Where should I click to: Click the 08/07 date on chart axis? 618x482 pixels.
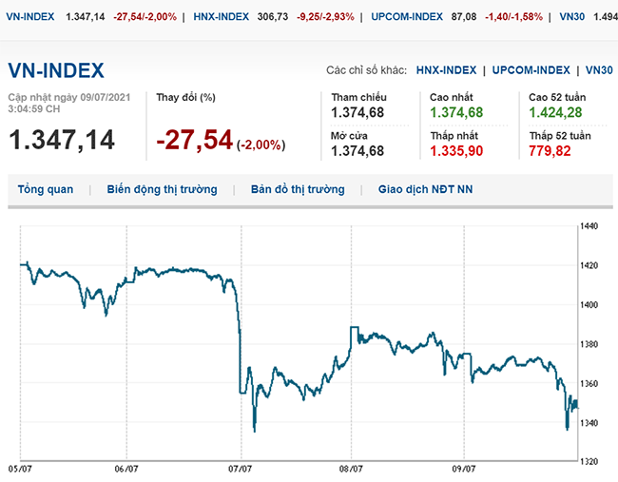point(351,468)
